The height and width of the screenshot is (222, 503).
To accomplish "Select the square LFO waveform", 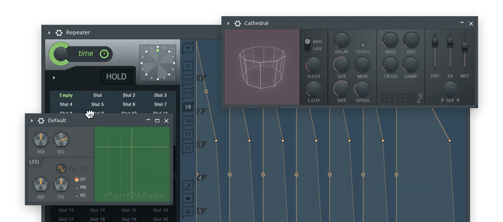I will 84,168.
